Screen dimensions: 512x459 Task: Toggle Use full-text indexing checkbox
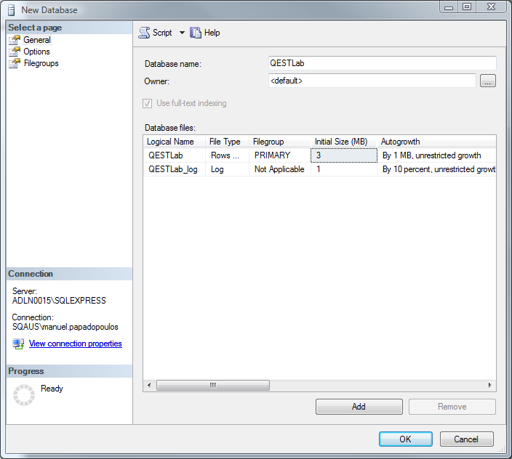pyautogui.click(x=148, y=103)
